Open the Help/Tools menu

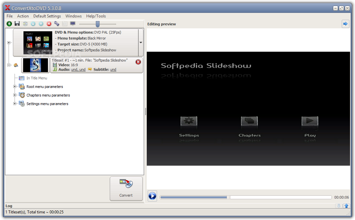pyautogui.click(x=96, y=16)
